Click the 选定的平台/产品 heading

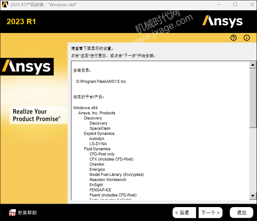coord(88,97)
